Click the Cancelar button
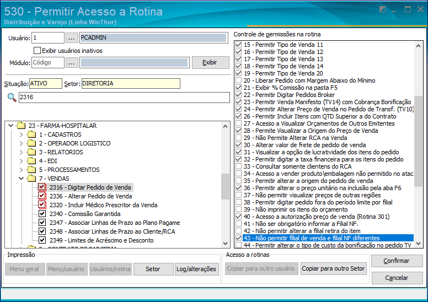The height and width of the screenshot is (302, 428). (397, 278)
